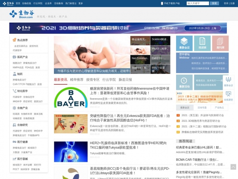238x179 pixels.
Task: Open 2021（第五届）外泌体与疾病研讨会
Action: [203, 115]
